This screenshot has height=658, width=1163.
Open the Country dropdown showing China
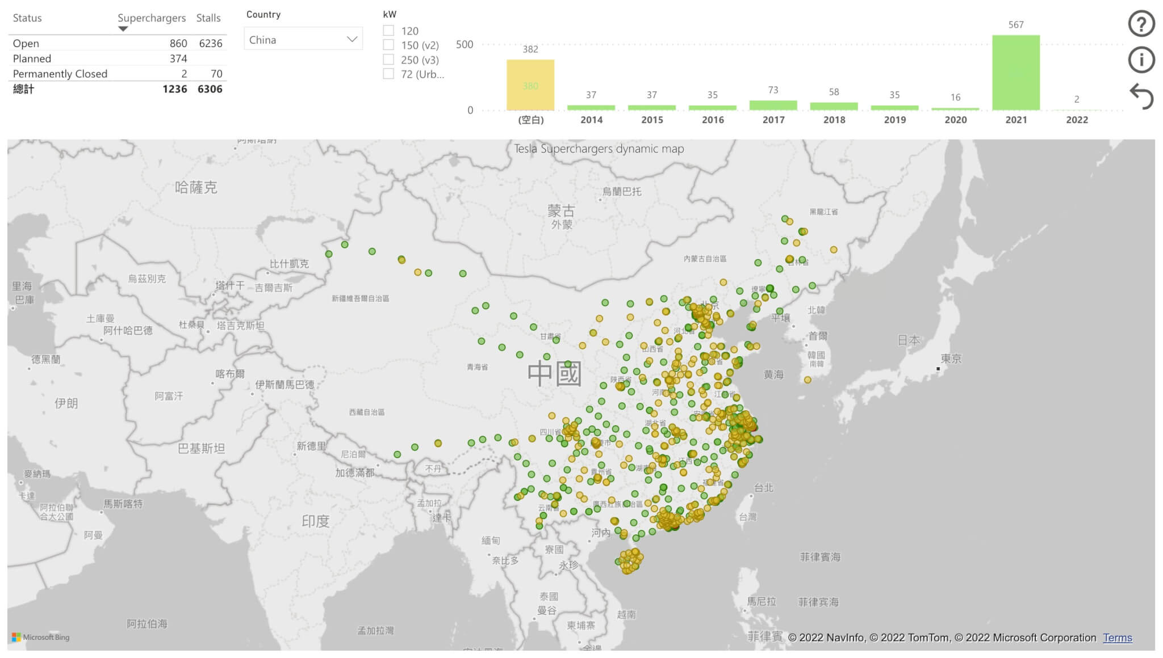(x=303, y=39)
